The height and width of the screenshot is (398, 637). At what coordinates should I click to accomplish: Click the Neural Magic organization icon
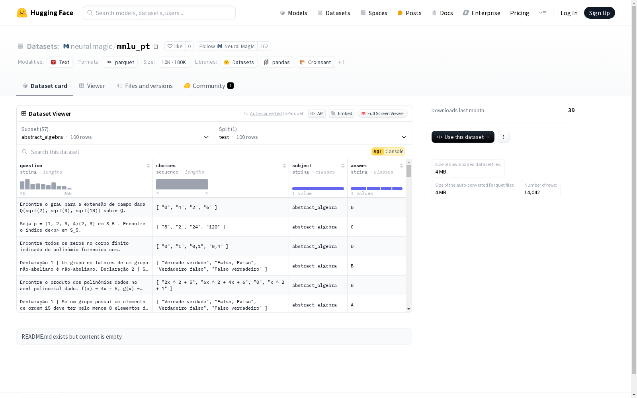click(x=66, y=46)
